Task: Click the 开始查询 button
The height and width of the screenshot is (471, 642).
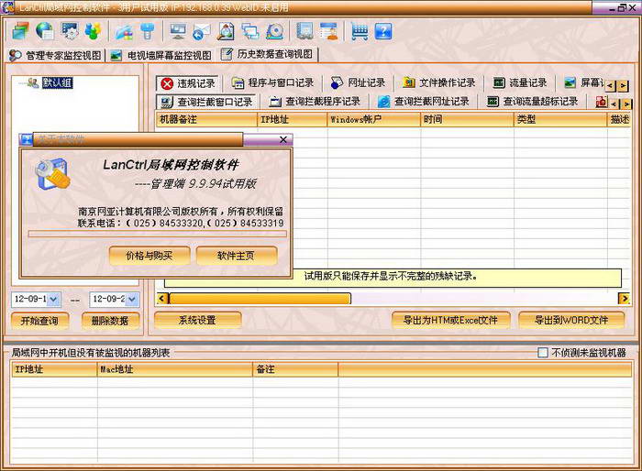Action: (39, 321)
